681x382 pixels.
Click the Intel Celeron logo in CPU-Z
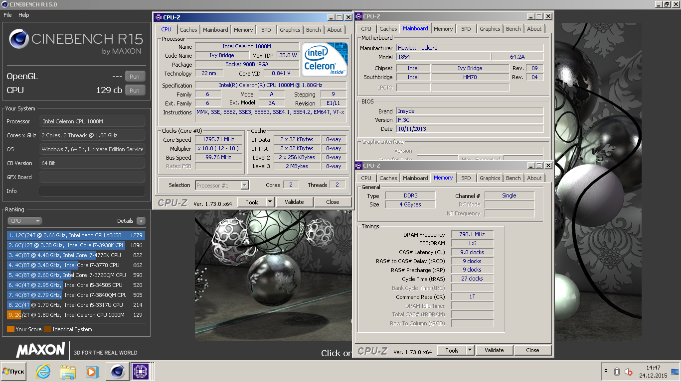(x=325, y=60)
